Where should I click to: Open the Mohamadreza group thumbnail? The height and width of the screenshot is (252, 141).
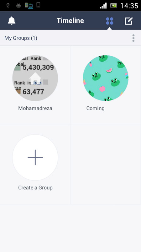(35, 78)
